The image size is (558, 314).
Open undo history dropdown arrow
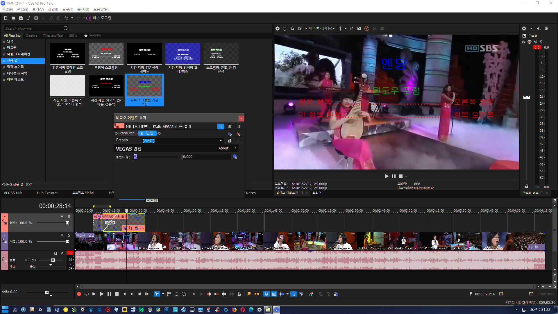(72, 18)
